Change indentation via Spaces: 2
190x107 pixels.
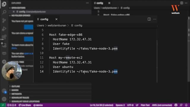[120, 105]
